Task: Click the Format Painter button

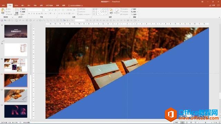Action: tap(9, 14)
